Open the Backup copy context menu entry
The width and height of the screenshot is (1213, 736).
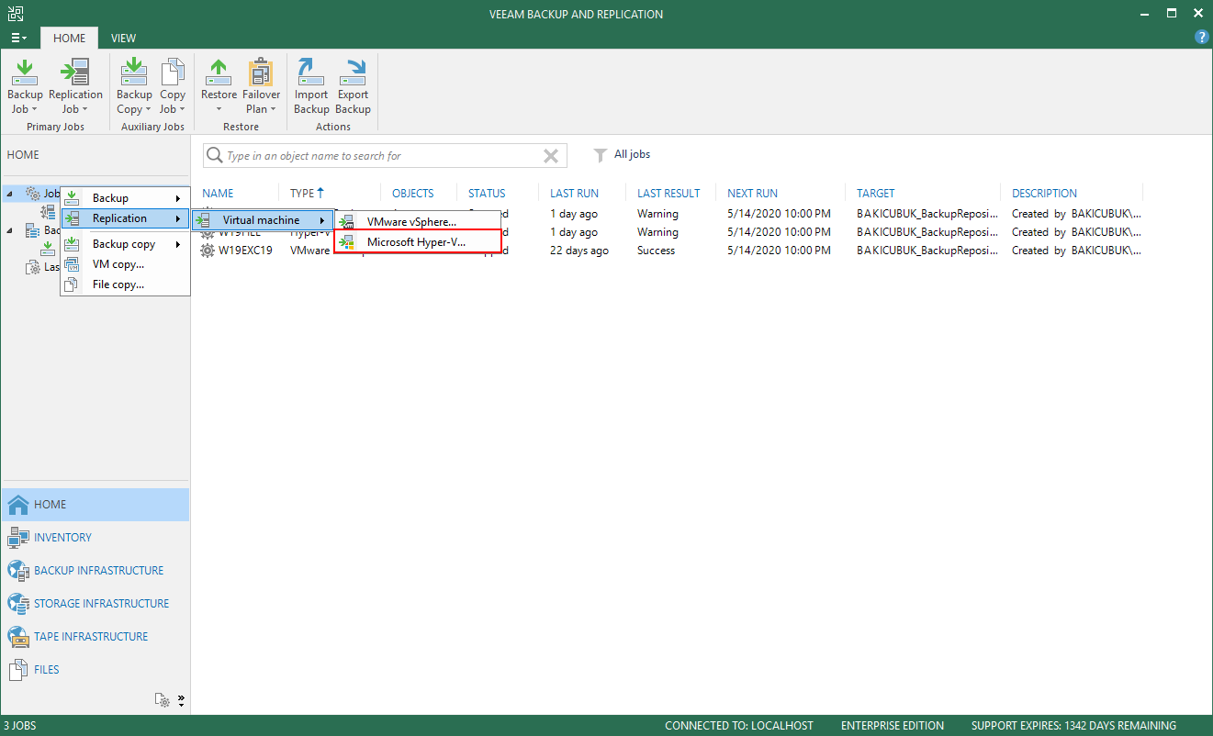pos(124,244)
